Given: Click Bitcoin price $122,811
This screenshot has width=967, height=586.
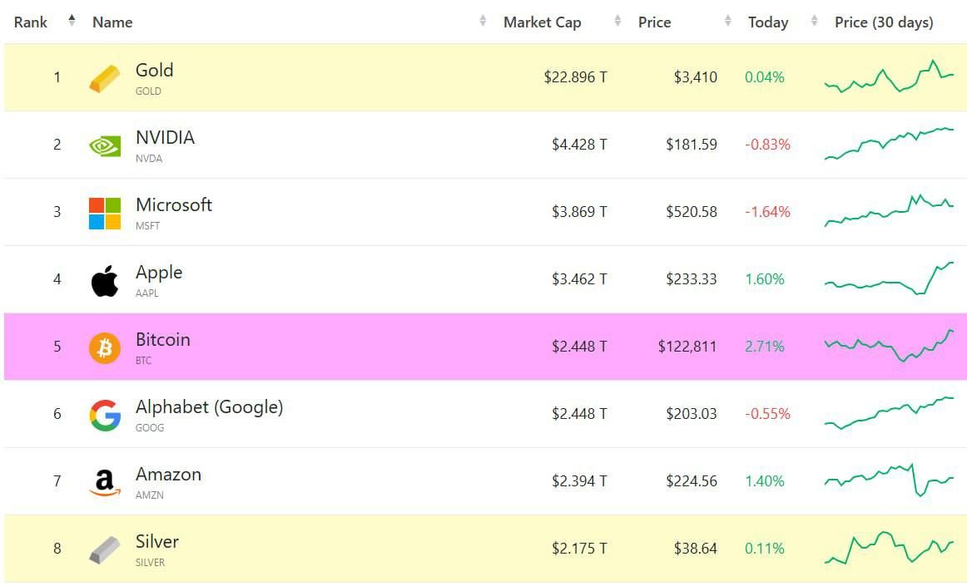Looking at the screenshot, I should 687,347.
